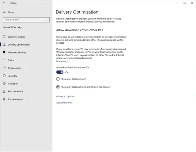Go to Windows Update section
Screen dimensions: 196x152
[x=17, y=37]
